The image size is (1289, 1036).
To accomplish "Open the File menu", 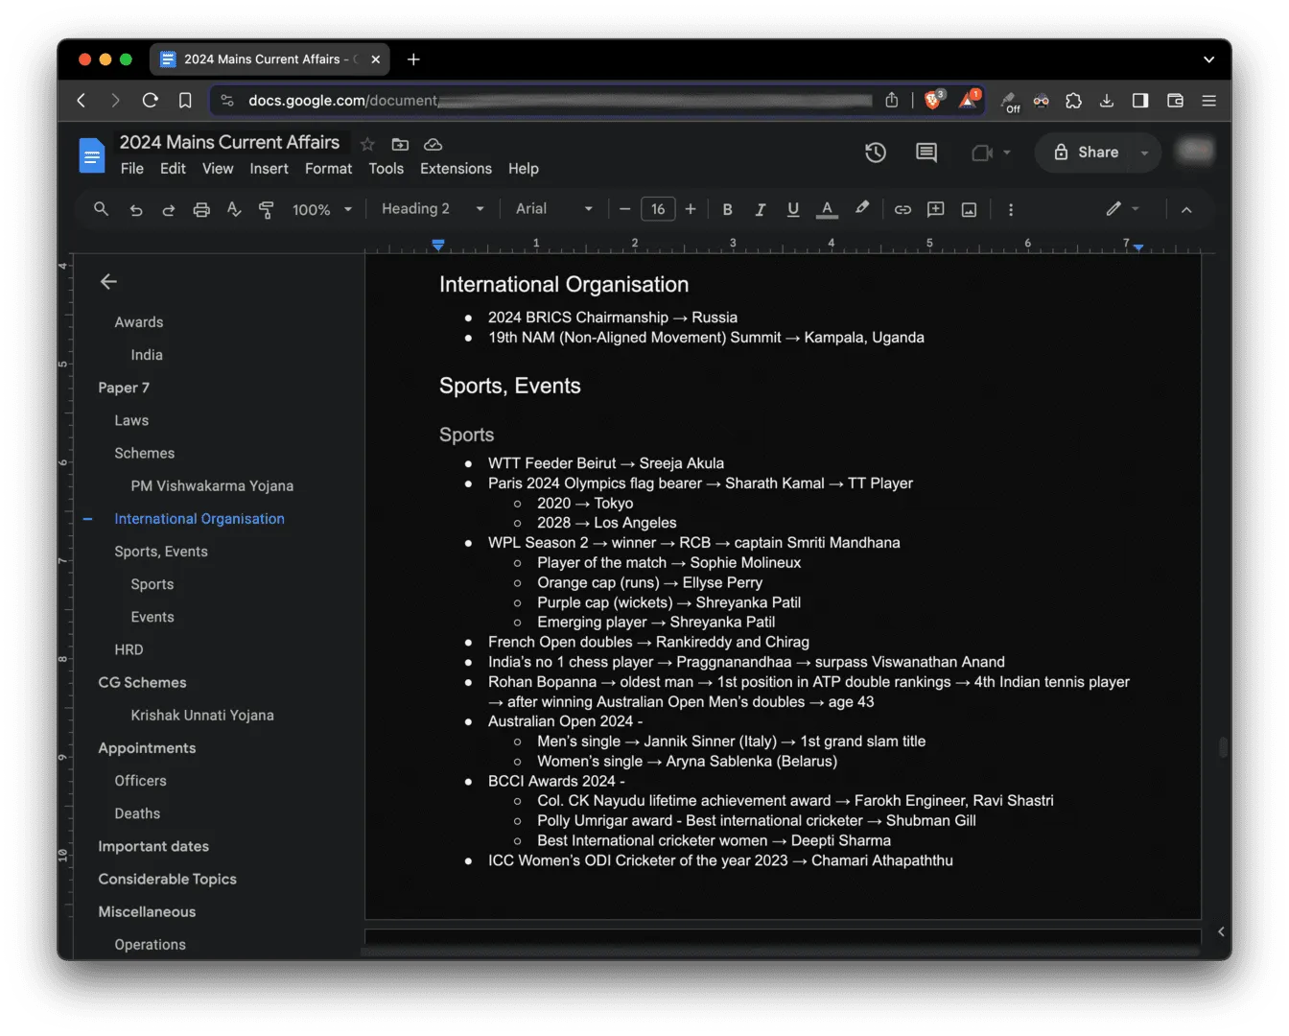I will (132, 169).
